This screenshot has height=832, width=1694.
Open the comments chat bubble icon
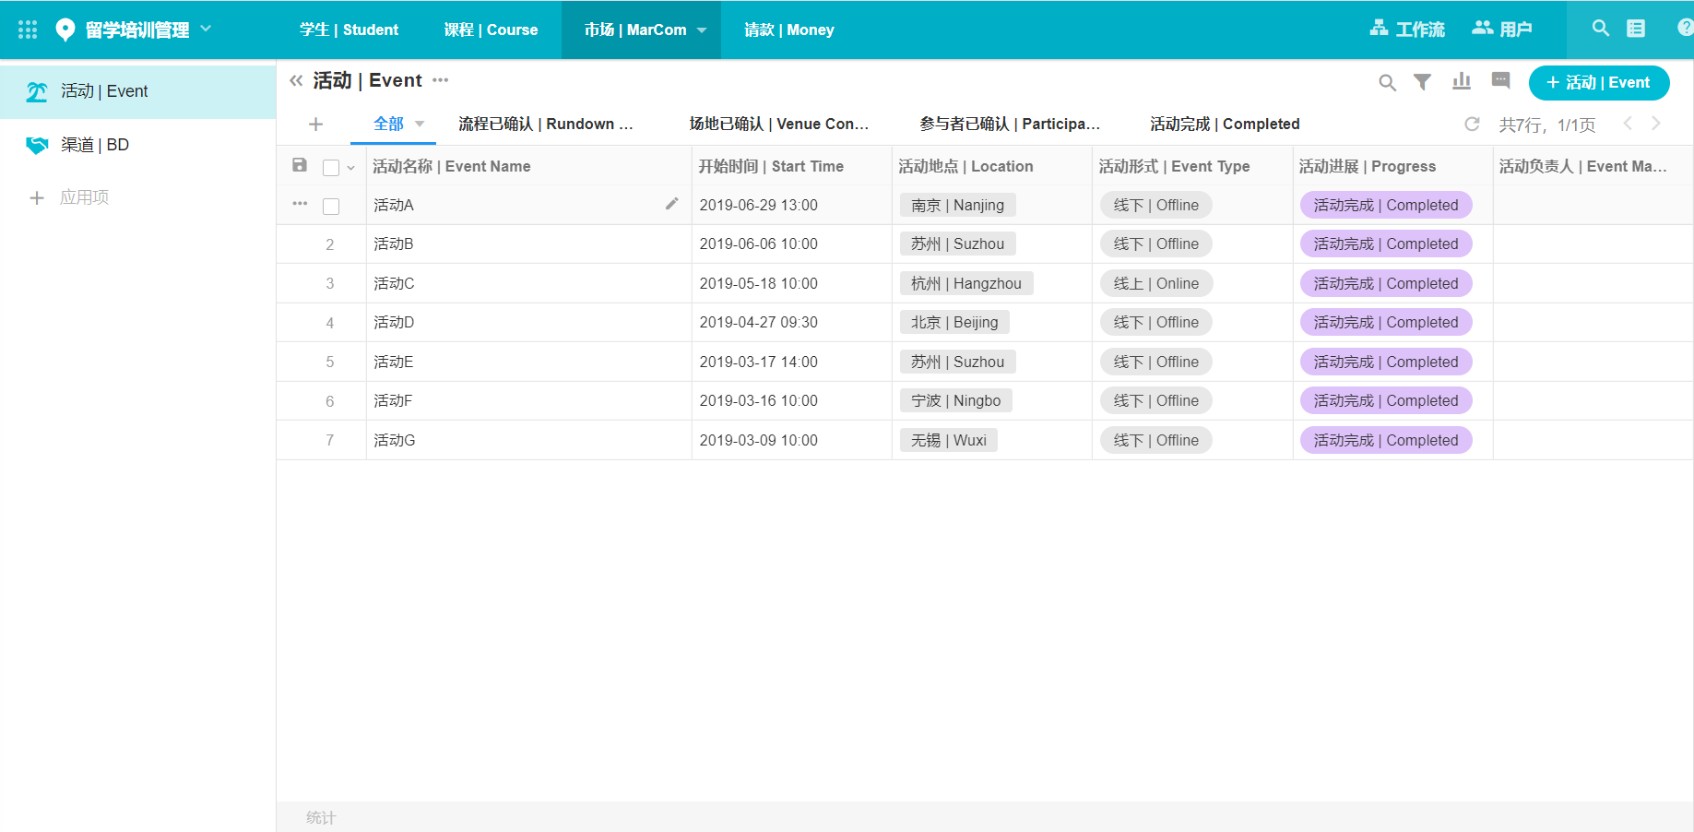click(1500, 81)
